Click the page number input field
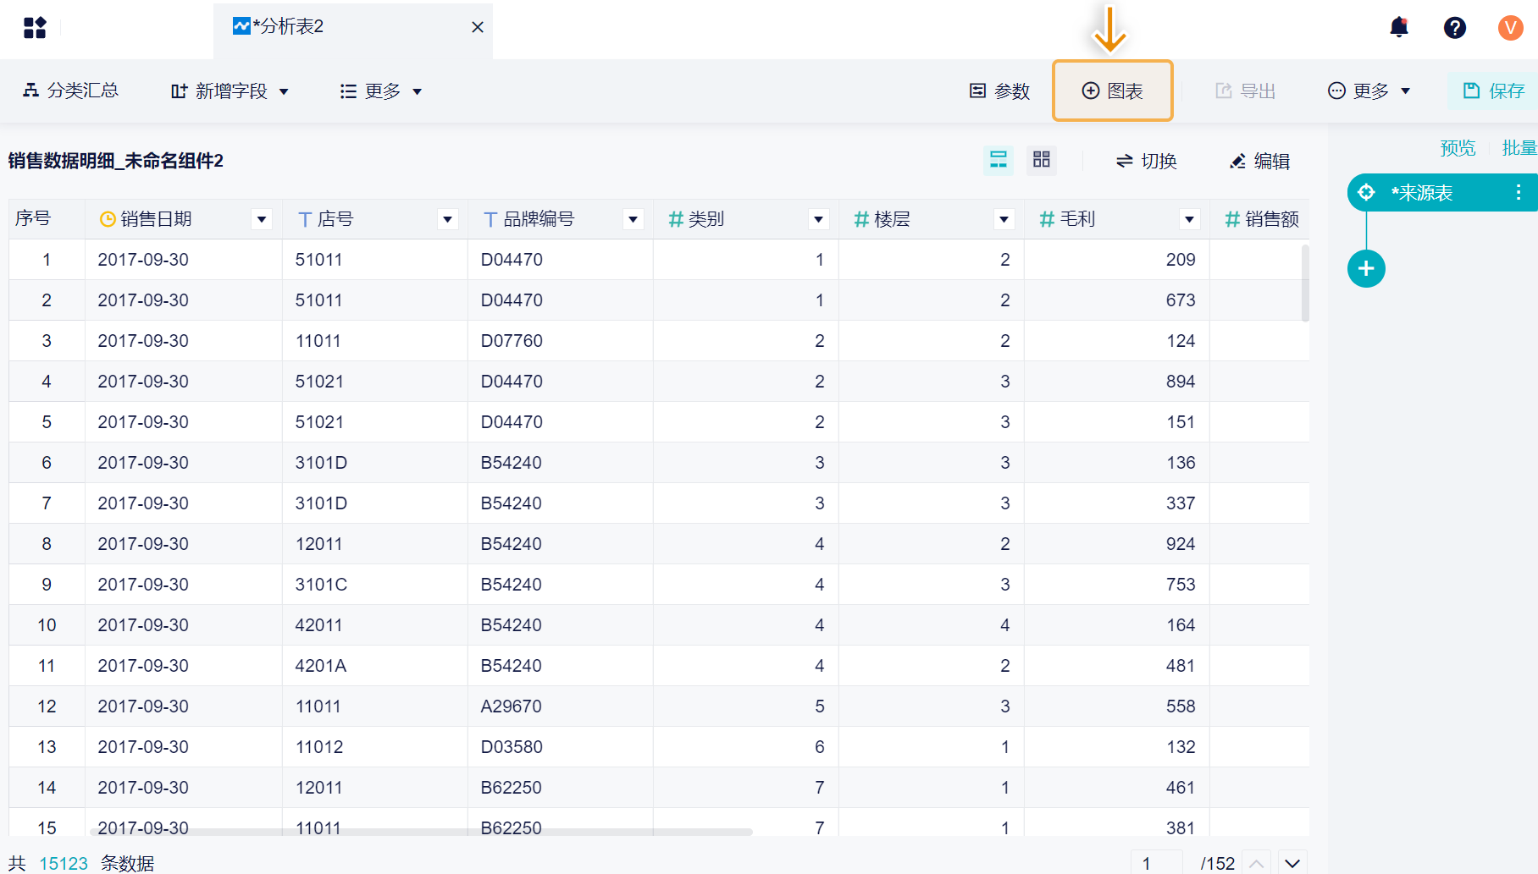The width and height of the screenshot is (1538, 874). 1156,862
